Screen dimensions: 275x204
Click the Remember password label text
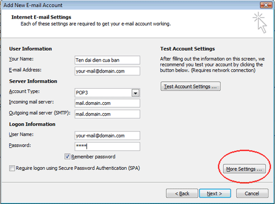pyautogui.click(x=93, y=157)
